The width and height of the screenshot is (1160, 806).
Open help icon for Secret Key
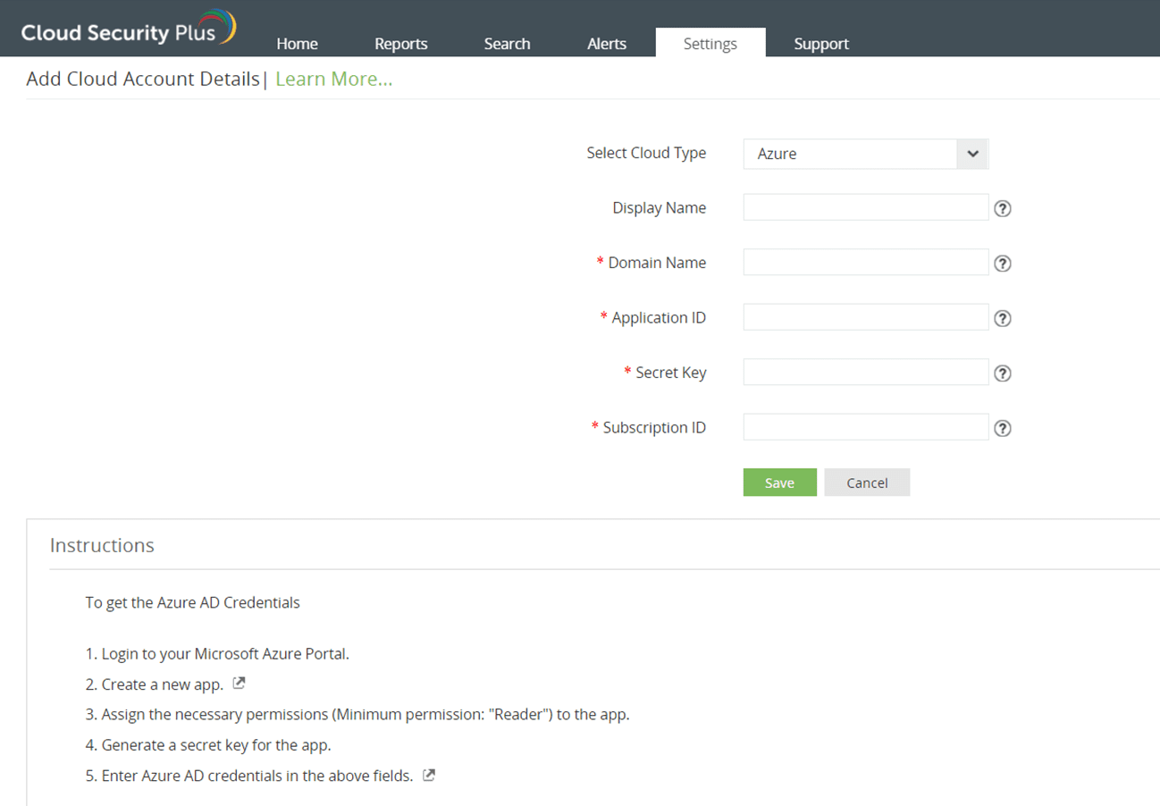1003,374
